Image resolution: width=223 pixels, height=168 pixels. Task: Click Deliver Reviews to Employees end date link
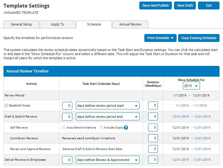(202, 159)
